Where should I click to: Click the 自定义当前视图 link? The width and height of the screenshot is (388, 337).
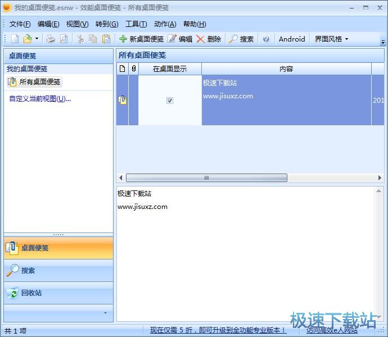click(x=40, y=99)
